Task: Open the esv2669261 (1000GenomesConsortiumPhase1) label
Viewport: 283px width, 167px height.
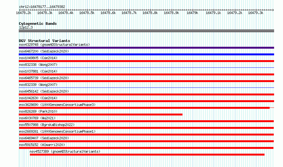Action: pos(57,131)
